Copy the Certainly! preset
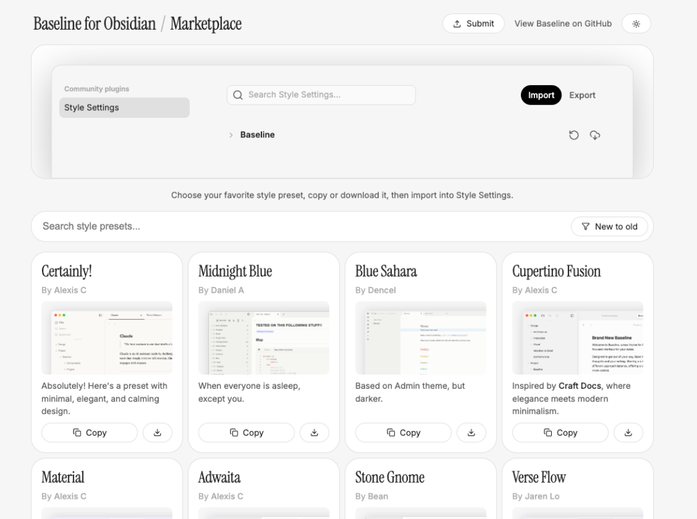The height and width of the screenshot is (519, 697). [x=89, y=433]
